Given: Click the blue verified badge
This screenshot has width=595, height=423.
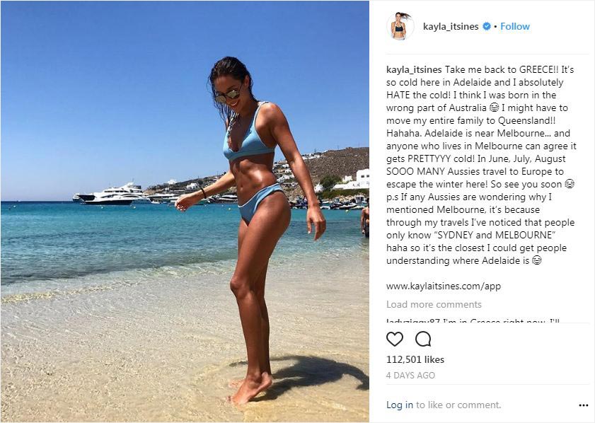Looking at the screenshot, I should (x=487, y=27).
